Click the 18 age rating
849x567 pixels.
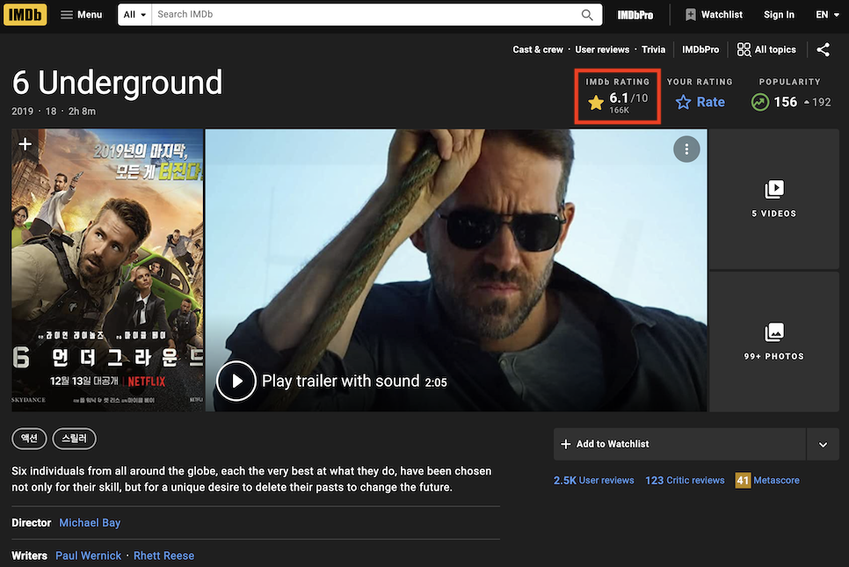(51, 111)
